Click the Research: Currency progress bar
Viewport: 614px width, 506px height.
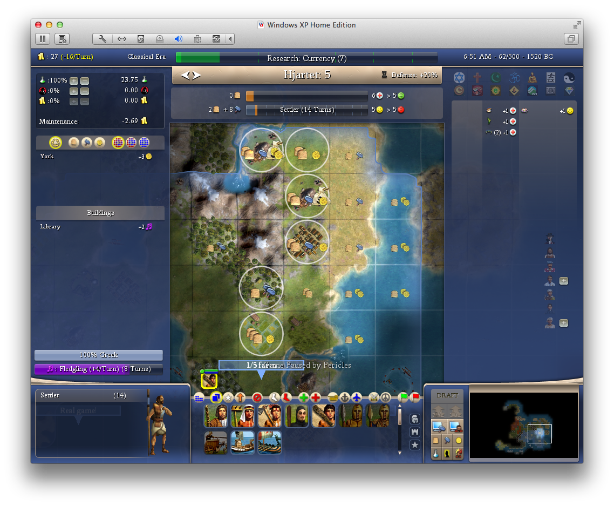[306, 58]
